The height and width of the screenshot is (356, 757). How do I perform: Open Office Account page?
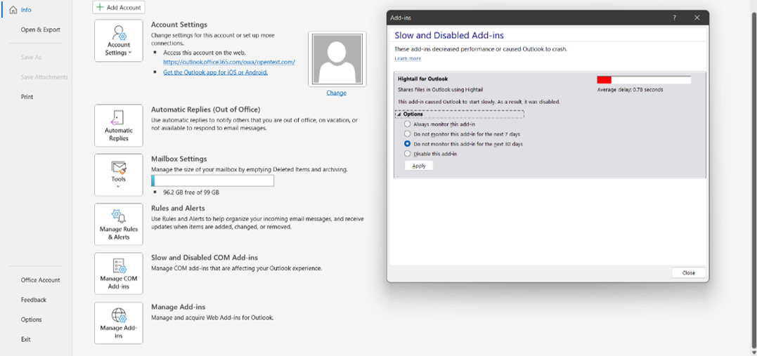(x=41, y=279)
